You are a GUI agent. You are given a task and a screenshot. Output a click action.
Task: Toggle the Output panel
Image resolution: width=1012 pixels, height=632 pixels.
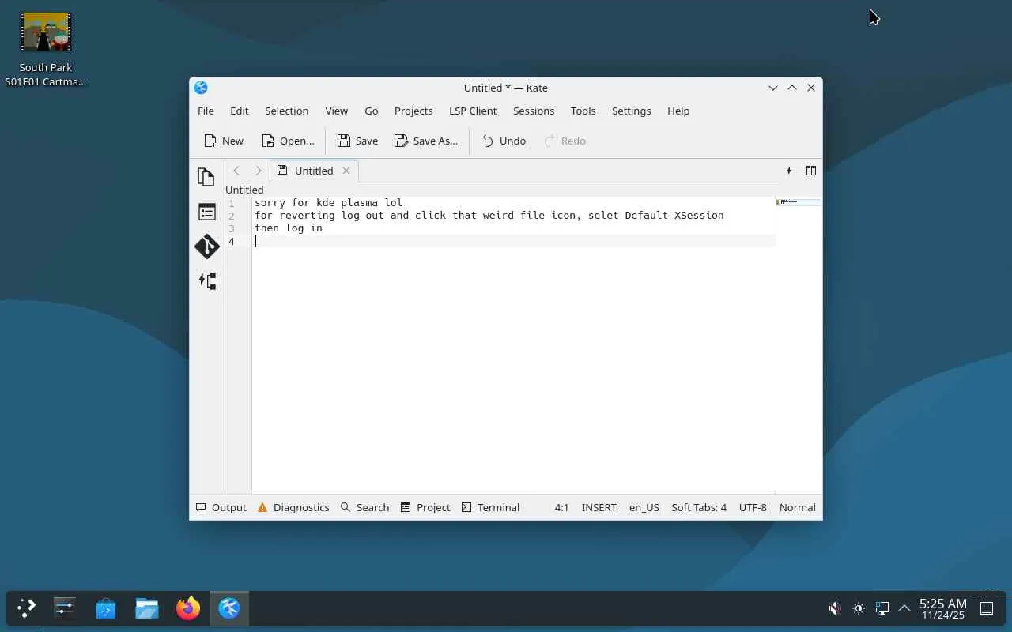pyautogui.click(x=221, y=507)
